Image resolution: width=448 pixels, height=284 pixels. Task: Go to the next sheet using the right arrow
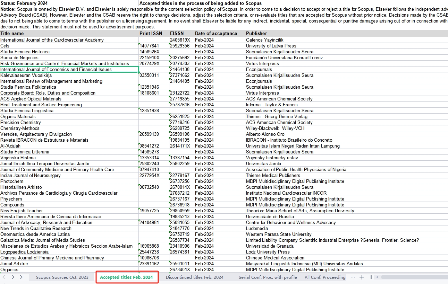click(13, 277)
